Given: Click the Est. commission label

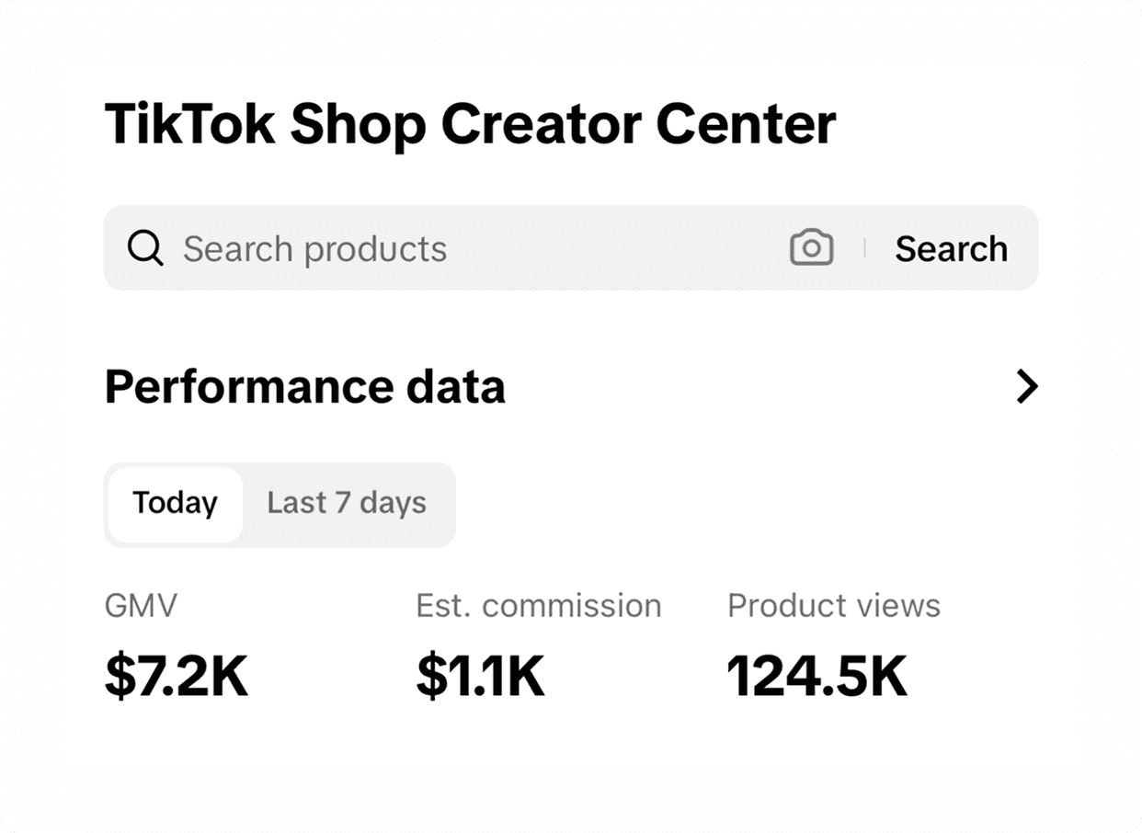Looking at the screenshot, I should click(x=539, y=606).
